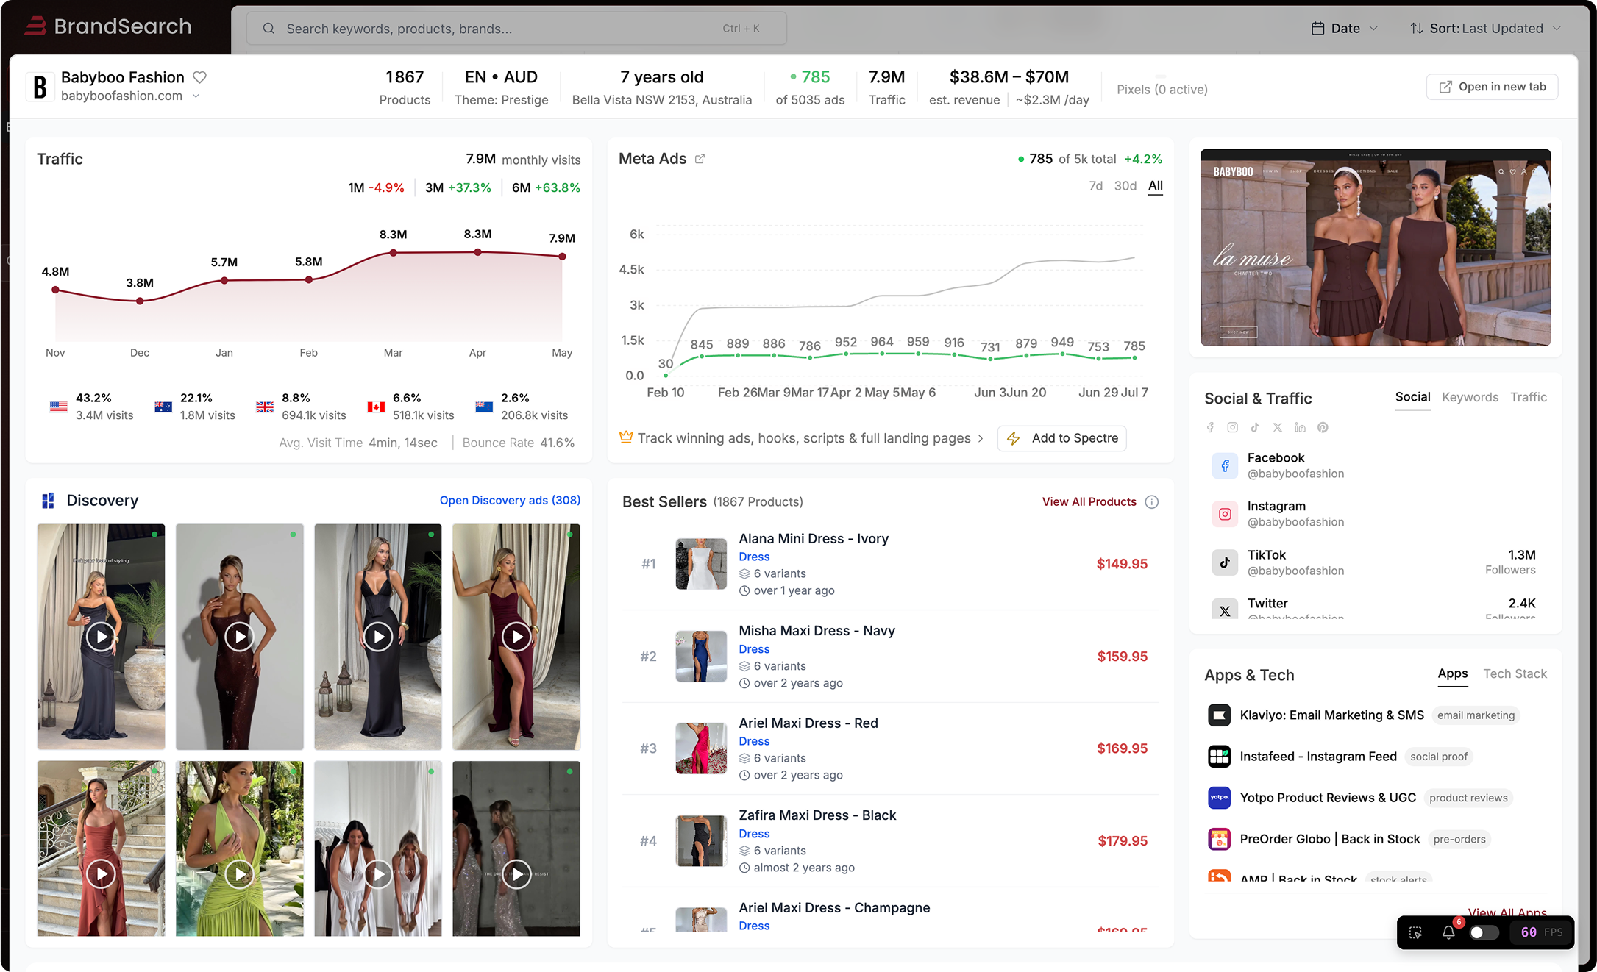Expand the babyboofashion.com domain chevron
Viewport: 1597px width, 972px height.
(196, 96)
